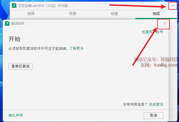
Task: Click the 登录后激活 button
Action: pos(20,66)
